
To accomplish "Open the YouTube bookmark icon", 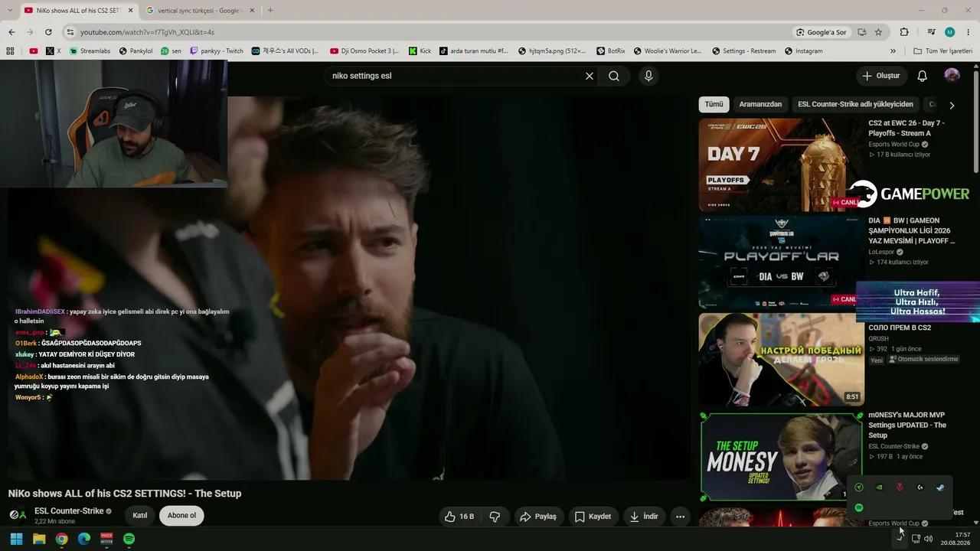I will pyautogui.click(x=34, y=51).
